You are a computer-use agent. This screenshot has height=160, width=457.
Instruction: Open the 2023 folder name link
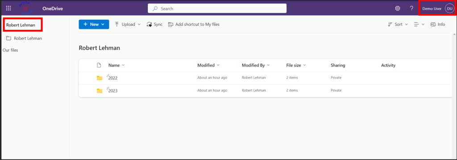[113, 91]
